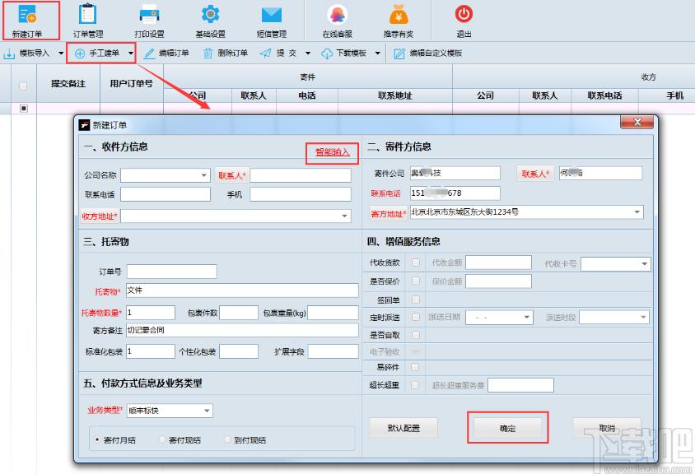Select the 寄付月结 radio button

(97, 440)
